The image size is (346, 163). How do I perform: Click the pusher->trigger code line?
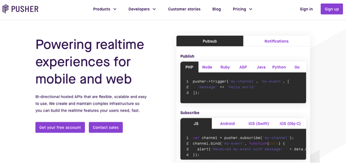241,81
